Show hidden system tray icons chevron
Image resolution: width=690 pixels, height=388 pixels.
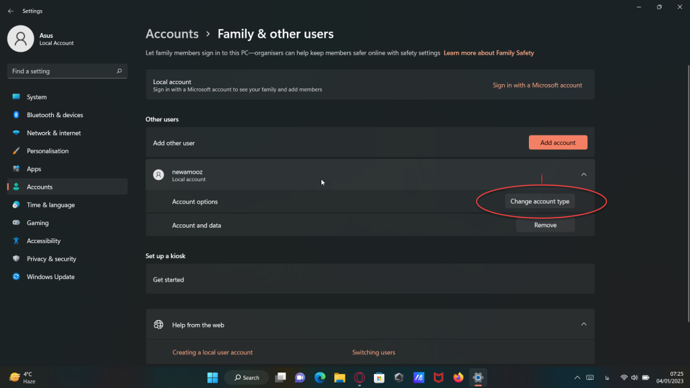577,377
